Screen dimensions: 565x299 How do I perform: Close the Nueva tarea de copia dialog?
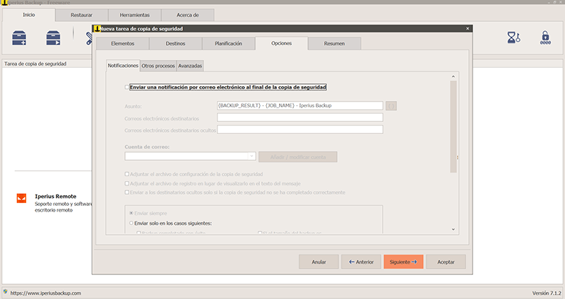[x=468, y=28]
